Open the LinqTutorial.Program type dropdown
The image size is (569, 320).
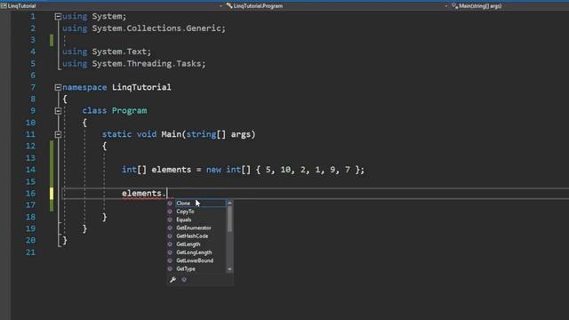coord(446,6)
